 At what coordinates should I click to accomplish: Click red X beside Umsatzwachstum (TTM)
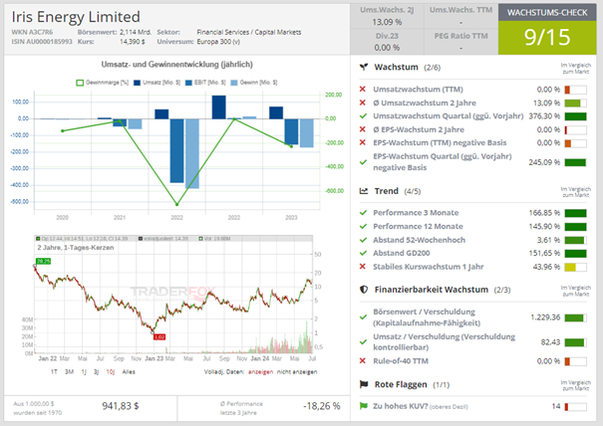point(362,90)
